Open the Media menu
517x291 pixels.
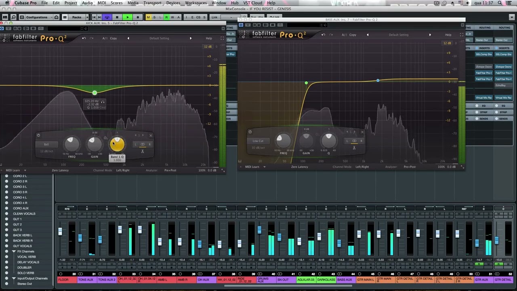click(133, 3)
